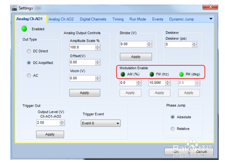Apply the Analog Output Controls settings
Image resolution: width=225 pixels, height=163 pixels.
pos(85,93)
